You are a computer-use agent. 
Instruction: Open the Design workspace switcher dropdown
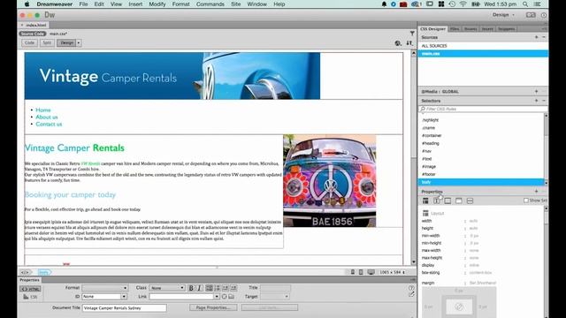point(503,15)
